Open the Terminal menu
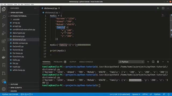172x96 pixels. [27, 4]
